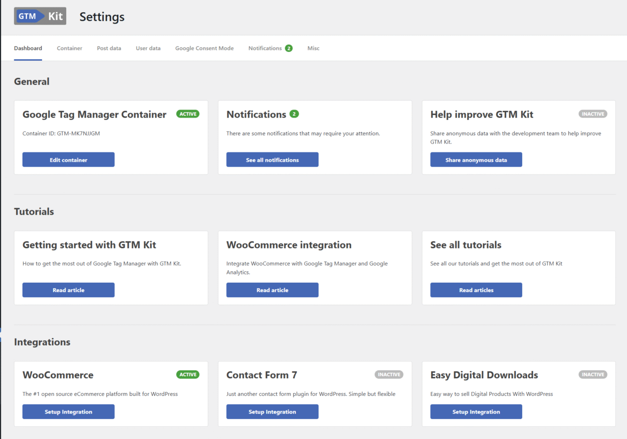Set up the WooCommerce integration
This screenshot has height=439, width=627.
69,412
